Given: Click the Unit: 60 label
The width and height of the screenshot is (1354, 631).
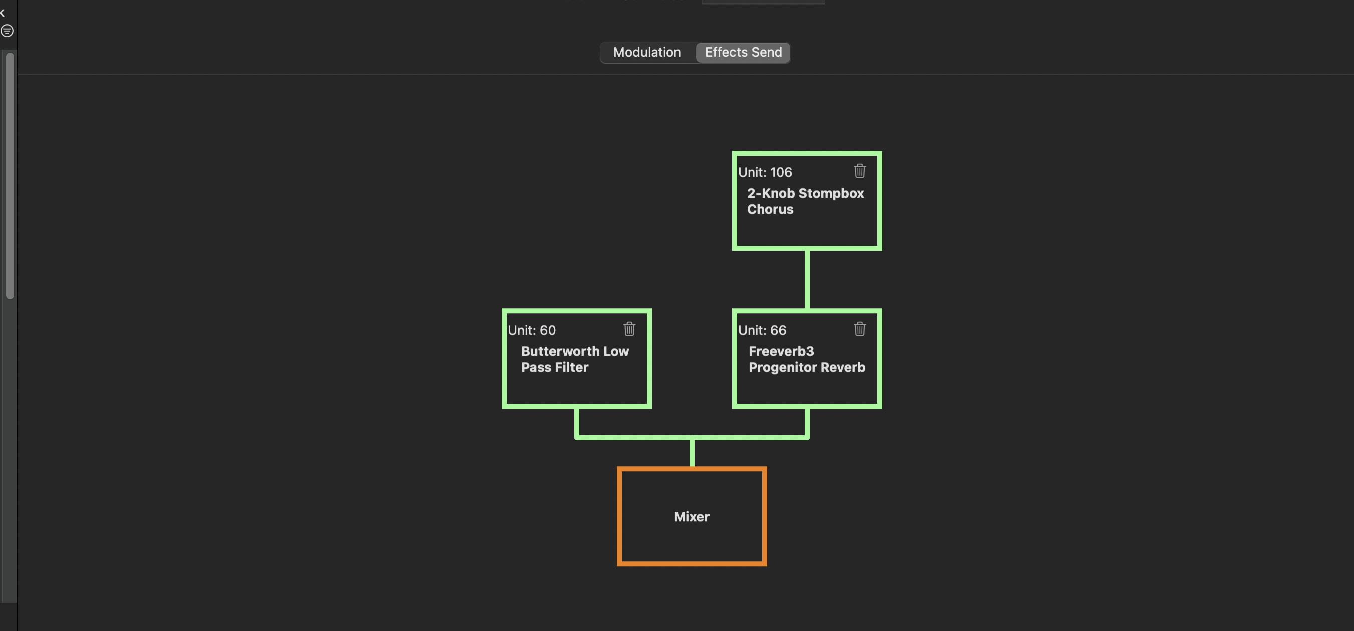Looking at the screenshot, I should 531,330.
